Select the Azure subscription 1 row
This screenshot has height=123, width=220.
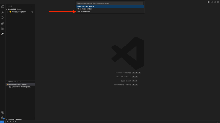(20, 12)
